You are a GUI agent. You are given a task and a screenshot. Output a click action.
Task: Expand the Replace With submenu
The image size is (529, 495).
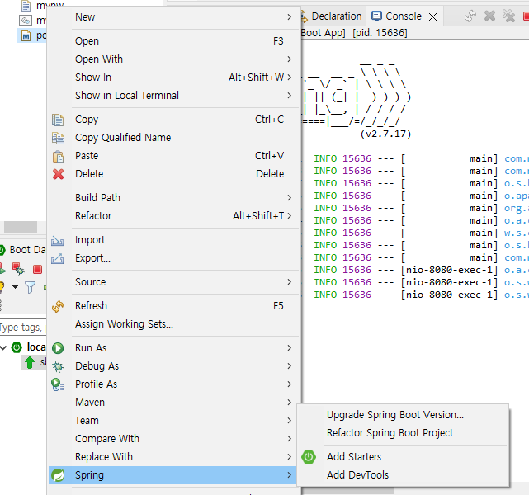click(x=173, y=457)
